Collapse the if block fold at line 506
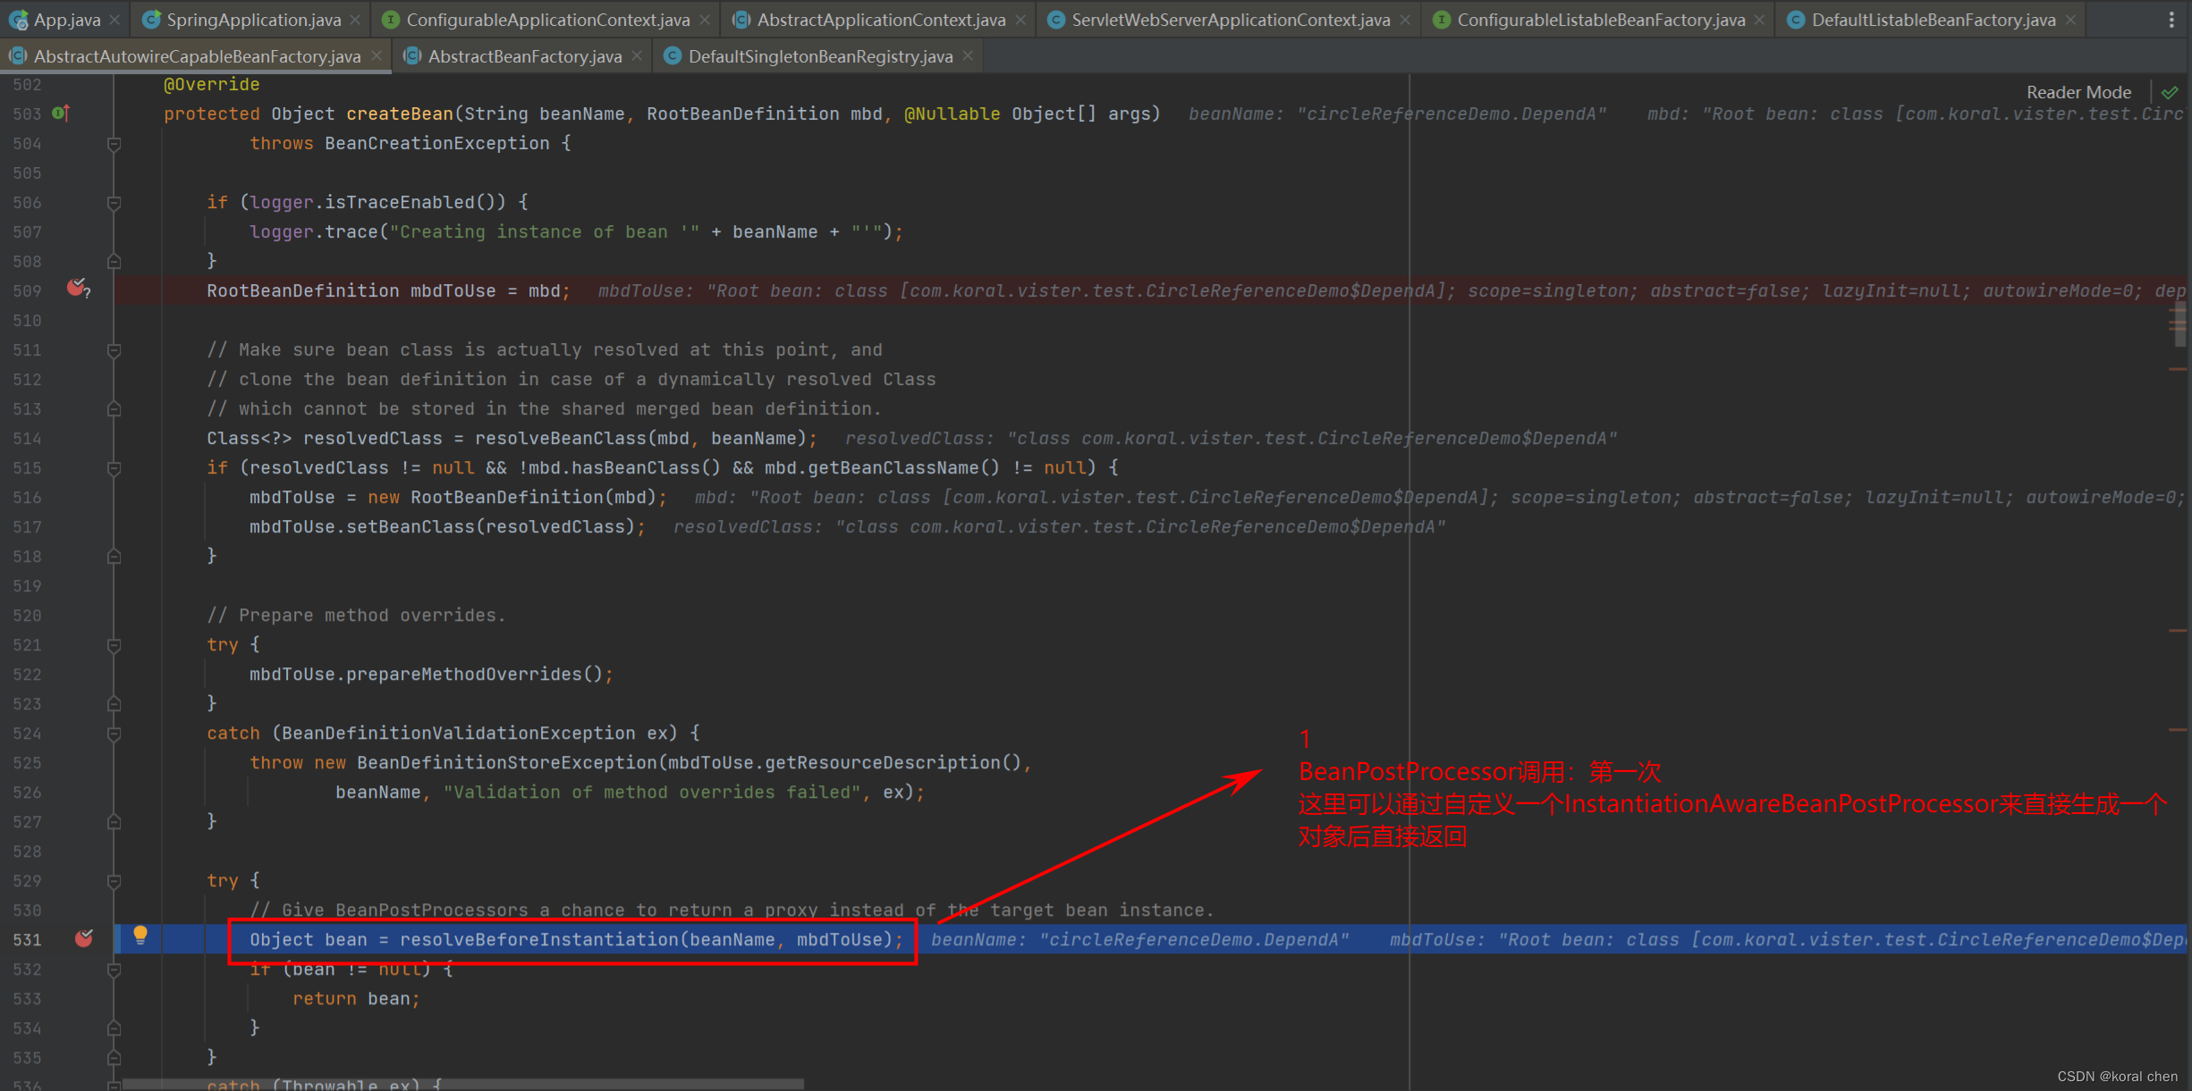Viewport: 2192px width, 1091px height. point(114,203)
